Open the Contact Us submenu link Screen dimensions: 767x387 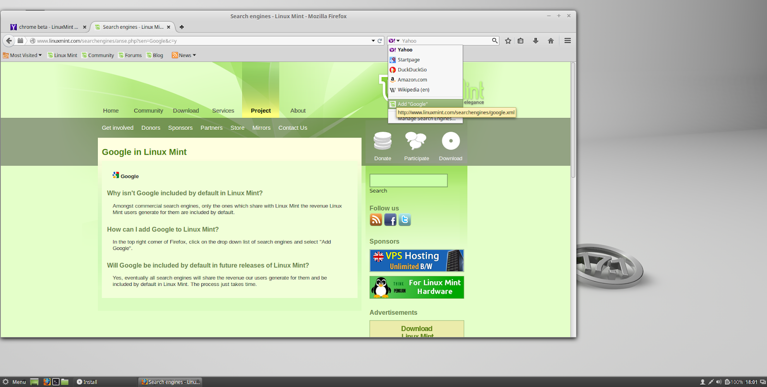(293, 128)
